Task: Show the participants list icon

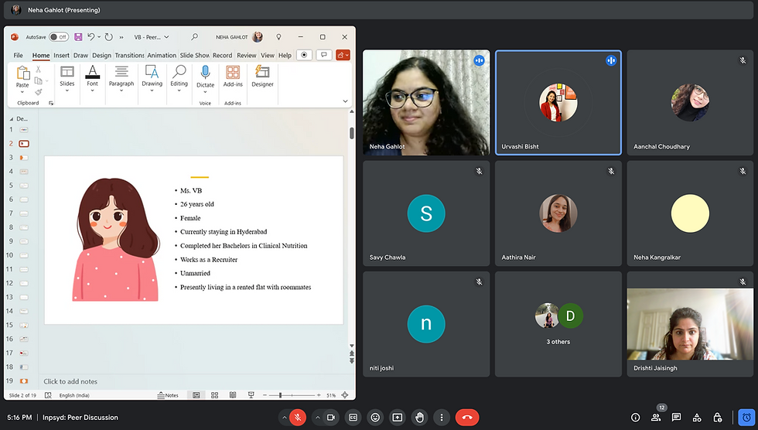Action: (656, 418)
